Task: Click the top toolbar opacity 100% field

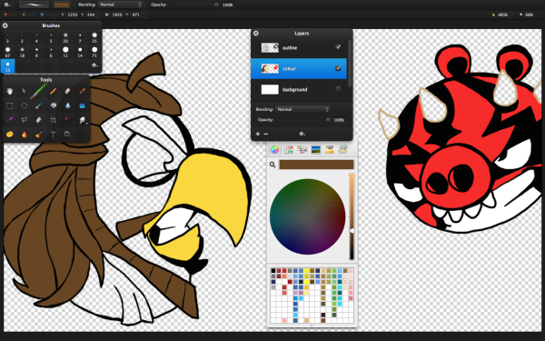Action: [228, 5]
